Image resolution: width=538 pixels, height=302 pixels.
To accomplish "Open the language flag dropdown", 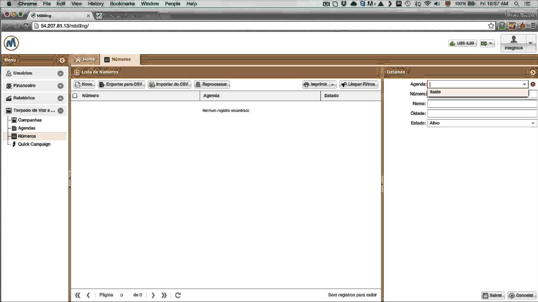I will click(x=488, y=43).
